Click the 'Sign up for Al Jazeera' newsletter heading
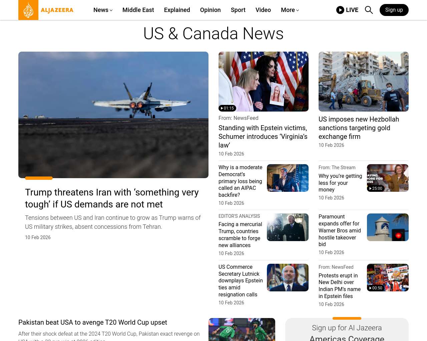Viewport: 427px width, 341px height. [347, 328]
